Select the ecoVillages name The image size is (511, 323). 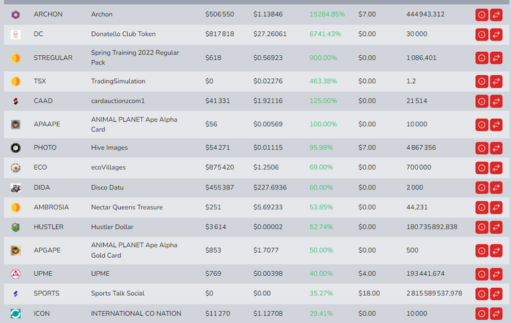[x=108, y=167]
